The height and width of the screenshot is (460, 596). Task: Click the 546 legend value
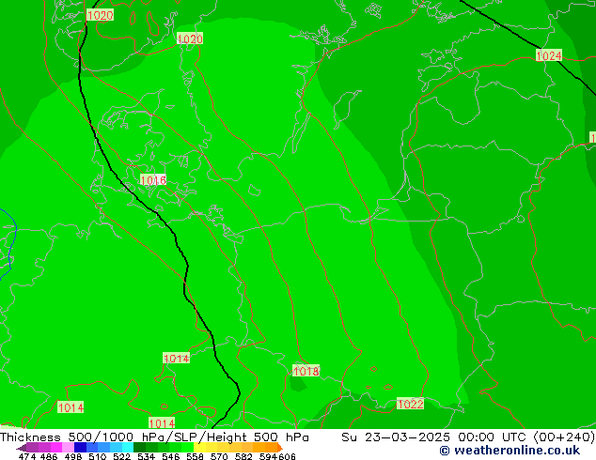171,456
